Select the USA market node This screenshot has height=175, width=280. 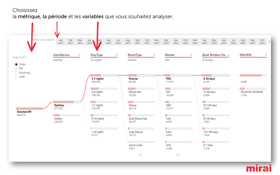(178, 115)
